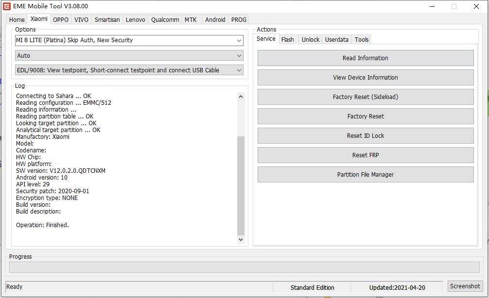This screenshot has width=489, height=298.
Task: Click 'Reading configuration ... EMMC/512' log line
Action: pyautogui.click(x=64, y=103)
